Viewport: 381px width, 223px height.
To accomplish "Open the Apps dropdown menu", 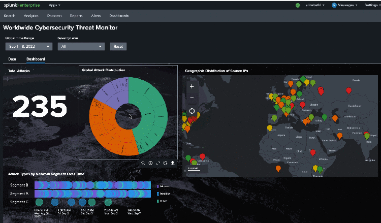I will (x=54, y=5).
